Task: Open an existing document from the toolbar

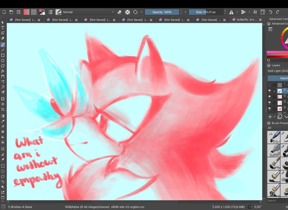Action: click(11, 12)
